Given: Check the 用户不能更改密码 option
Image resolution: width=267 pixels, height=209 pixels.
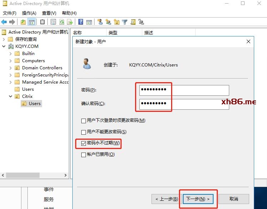Looking at the screenshot, I should click(x=84, y=132).
